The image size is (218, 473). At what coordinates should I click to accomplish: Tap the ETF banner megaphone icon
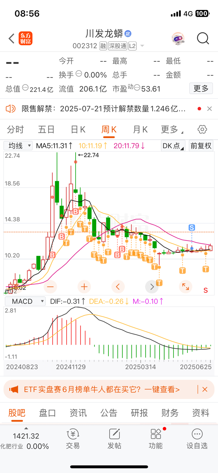click(14, 389)
